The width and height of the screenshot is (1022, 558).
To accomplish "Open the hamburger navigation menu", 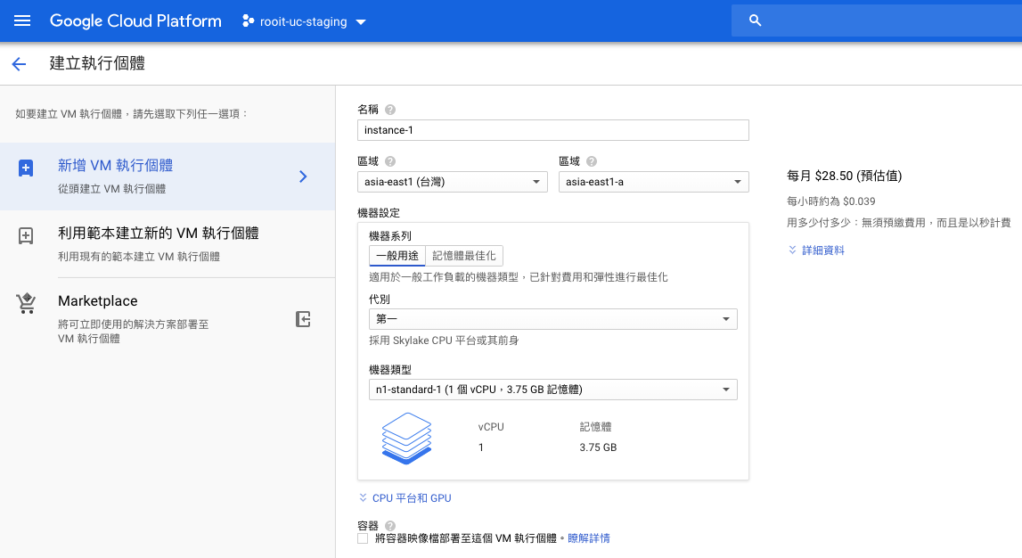I will pos(22,21).
